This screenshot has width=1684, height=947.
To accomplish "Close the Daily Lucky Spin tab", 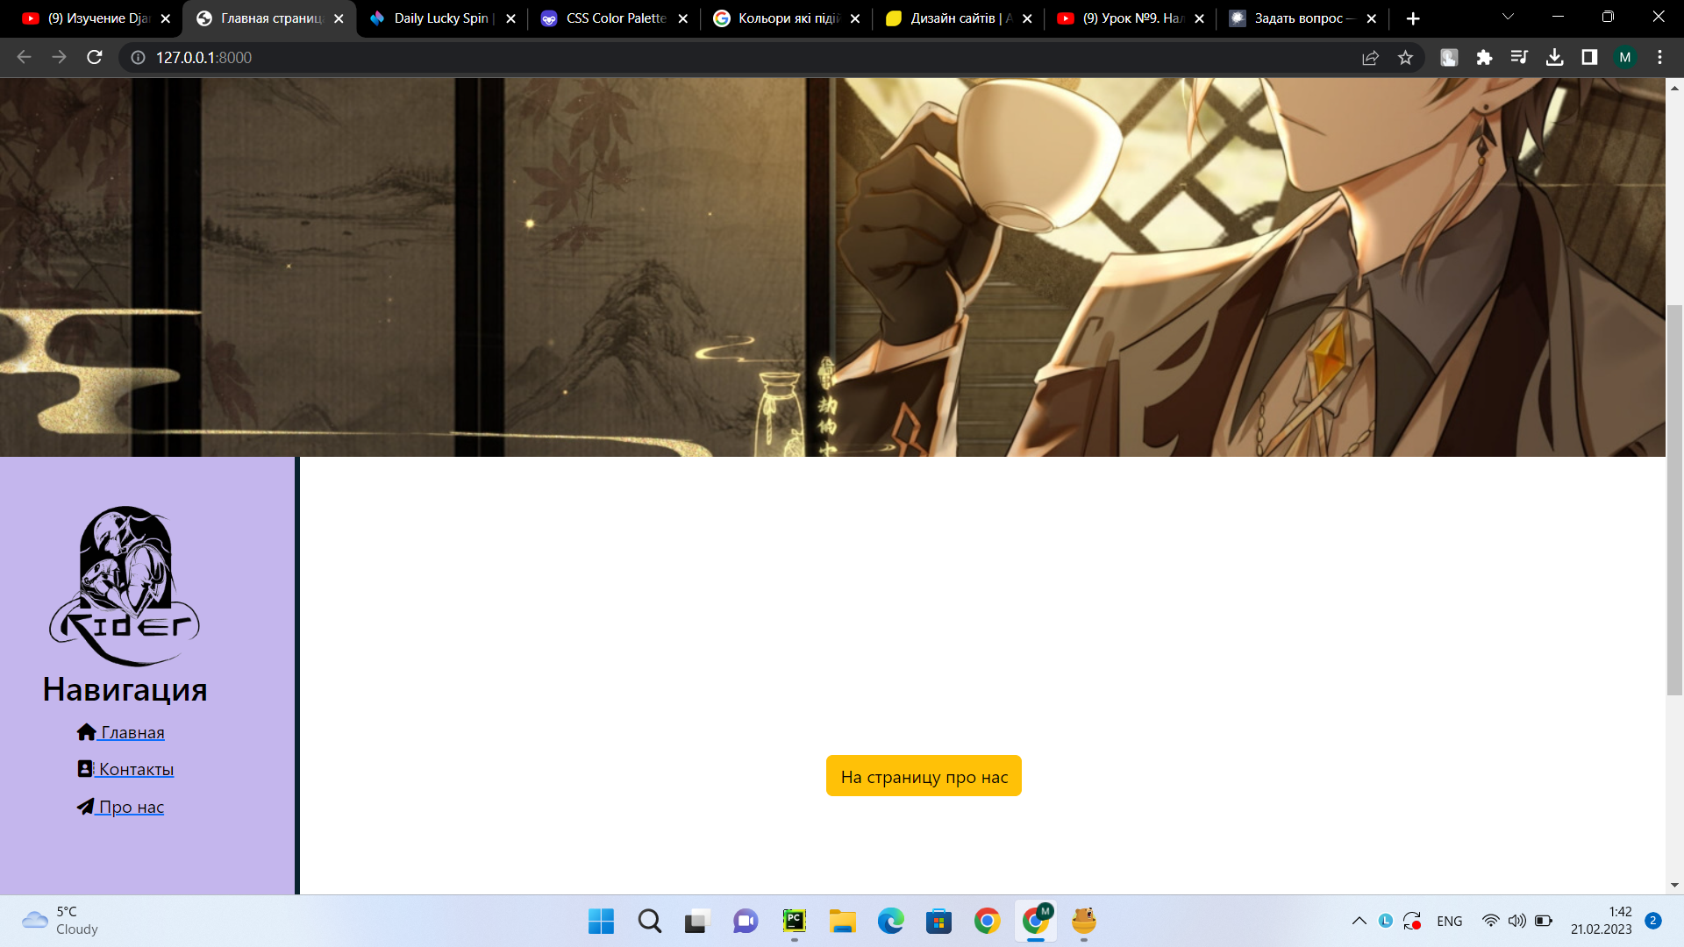I will (x=510, y=18).
